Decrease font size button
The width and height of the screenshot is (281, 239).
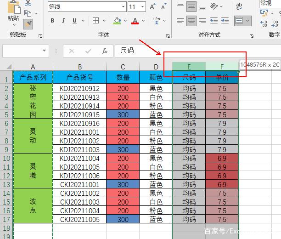(163, 7)
